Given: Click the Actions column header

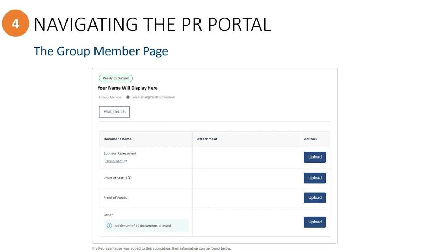Looking at the screenshot, I should point(310,139).
